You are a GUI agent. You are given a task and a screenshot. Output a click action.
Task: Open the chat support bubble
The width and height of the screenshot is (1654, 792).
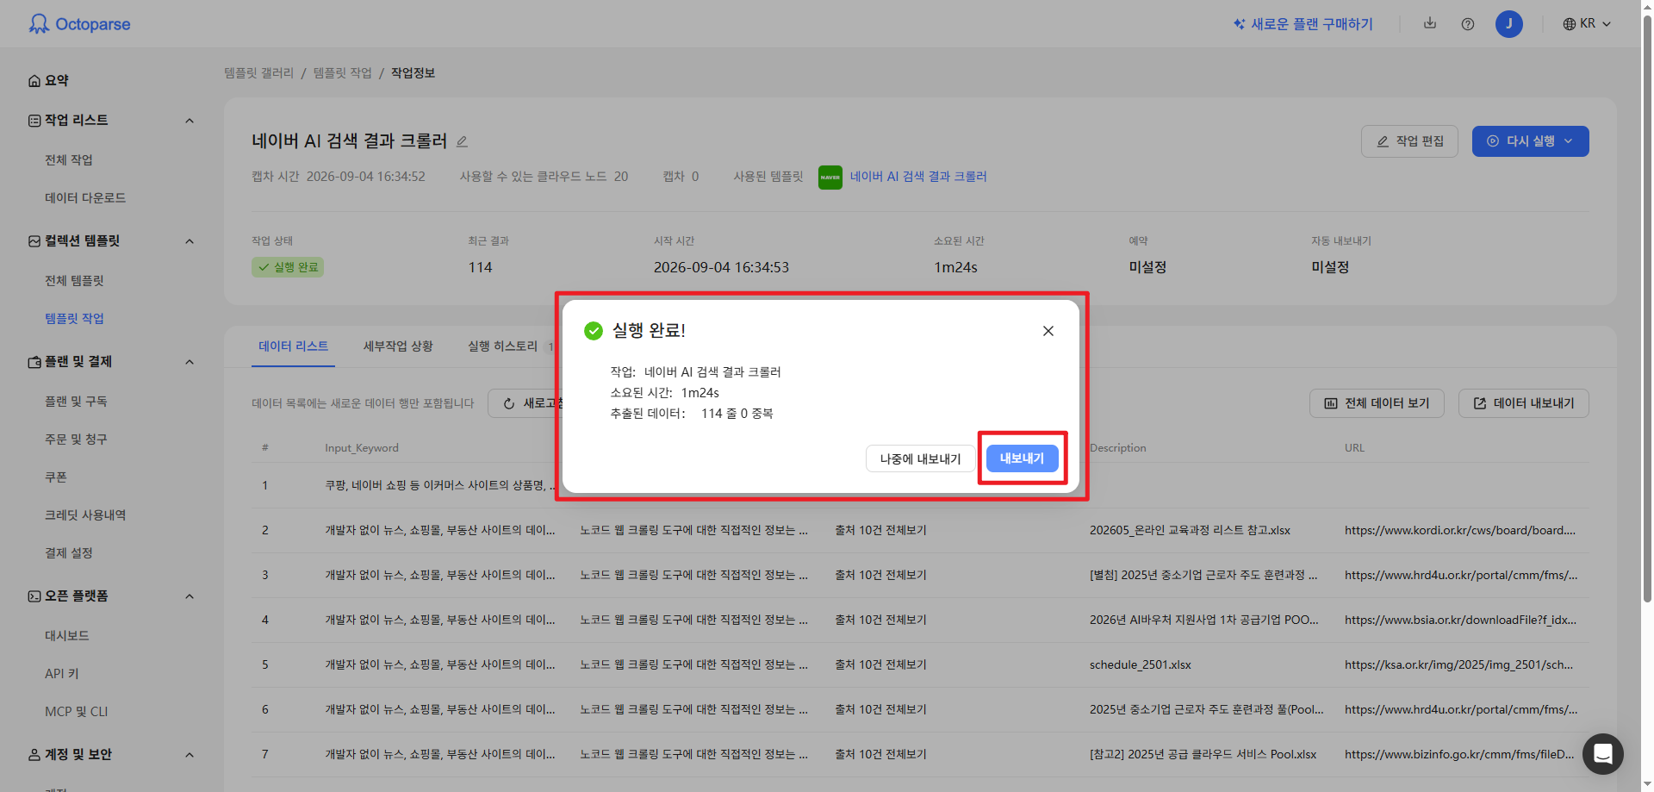coord(1602,754)
